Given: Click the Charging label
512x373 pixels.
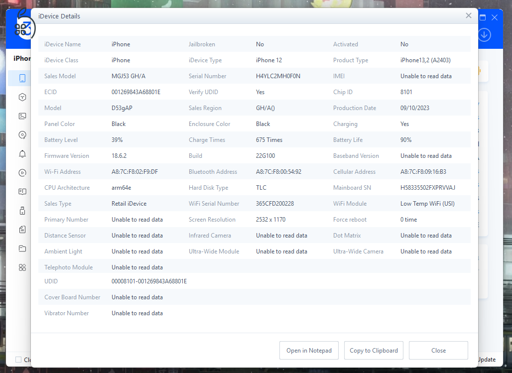Looking at the screenshot, I should (x=345, y=124).
